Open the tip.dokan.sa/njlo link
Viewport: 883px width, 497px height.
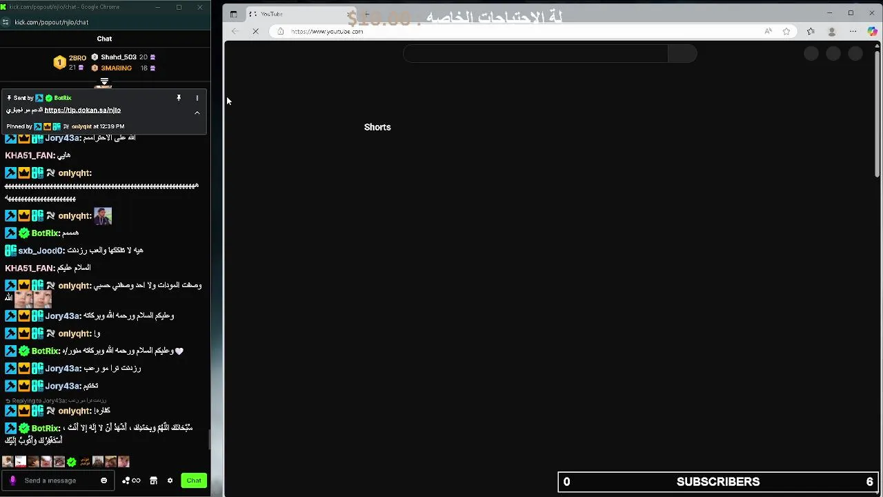82,110
